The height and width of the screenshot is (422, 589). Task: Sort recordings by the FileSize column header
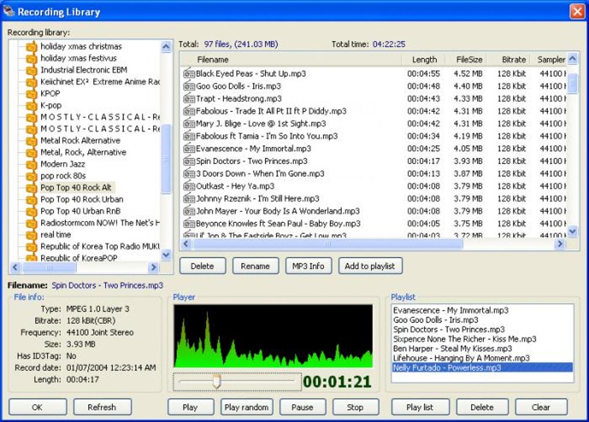click(468, 59)
